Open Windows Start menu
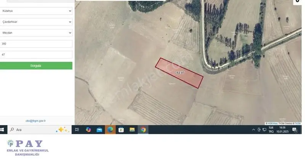 click(2, 130)
